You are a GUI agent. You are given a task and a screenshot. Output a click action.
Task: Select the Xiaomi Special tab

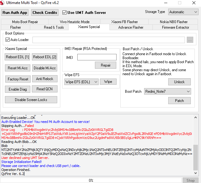pyautogui.click(x=89, y=27)
